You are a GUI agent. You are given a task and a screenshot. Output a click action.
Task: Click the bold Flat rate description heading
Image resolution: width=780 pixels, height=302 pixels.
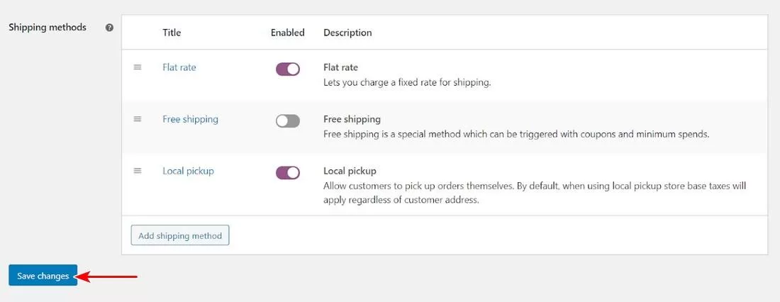340,67
